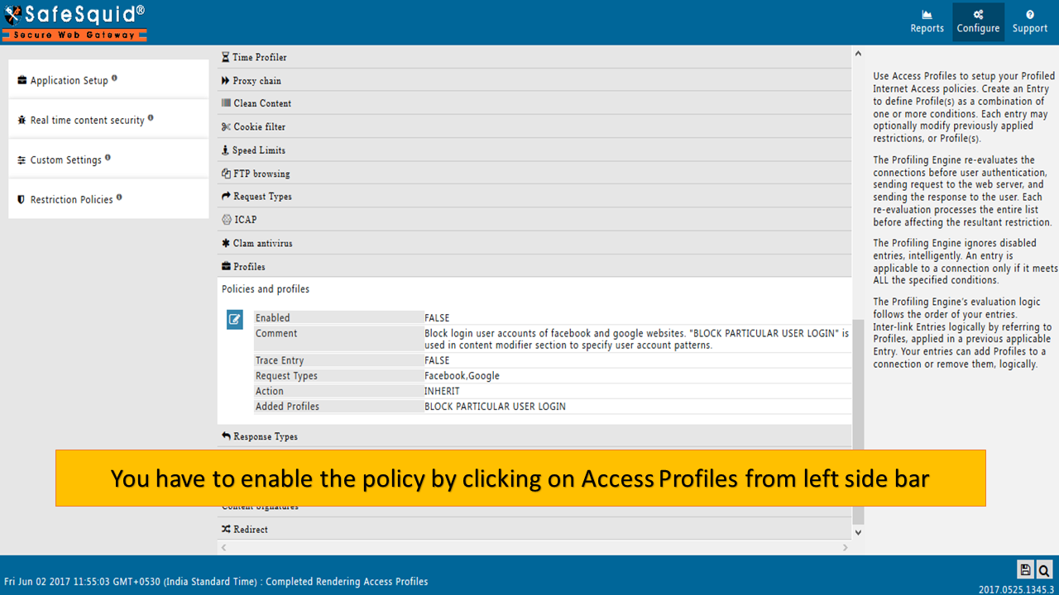1059x595 pixels.
Task: Expand the ICAP section
Action: 534,220
